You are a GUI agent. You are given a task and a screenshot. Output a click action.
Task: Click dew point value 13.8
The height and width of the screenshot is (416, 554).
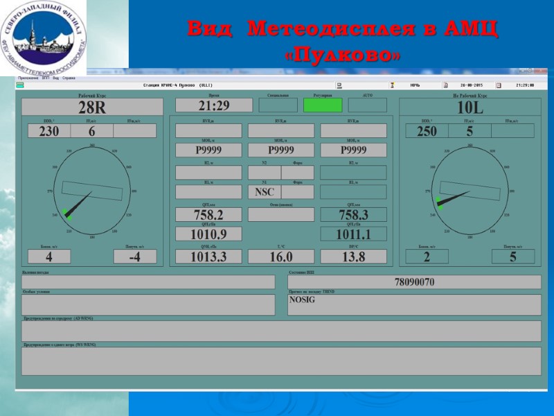[x=353, y=257]
